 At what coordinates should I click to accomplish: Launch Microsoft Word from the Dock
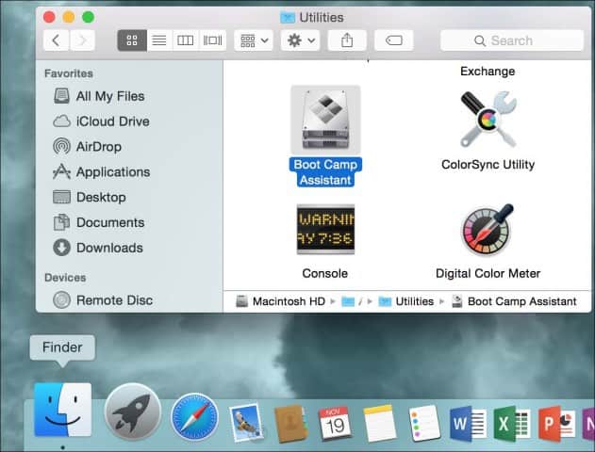coord(468,425)
